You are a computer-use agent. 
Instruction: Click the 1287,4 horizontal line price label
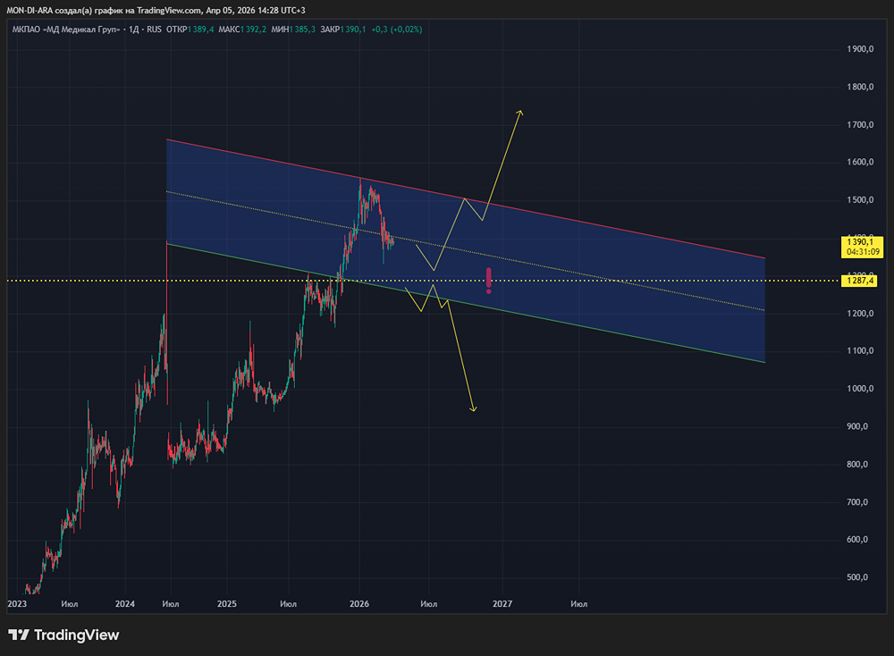click(x=860, y=281)
